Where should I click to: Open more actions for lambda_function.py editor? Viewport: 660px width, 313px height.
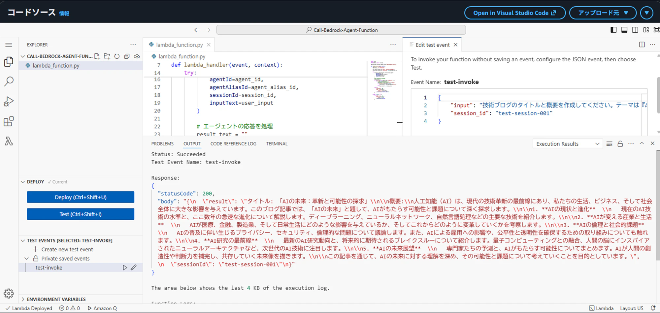393,45
